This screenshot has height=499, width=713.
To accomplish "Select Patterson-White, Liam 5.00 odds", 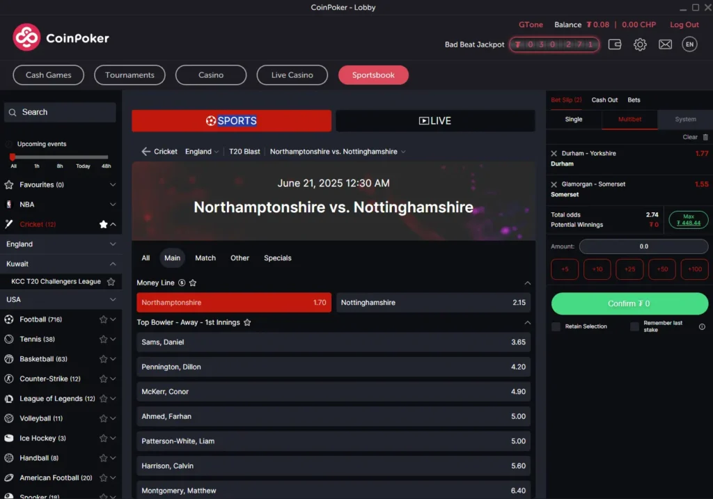I will 334,441.
